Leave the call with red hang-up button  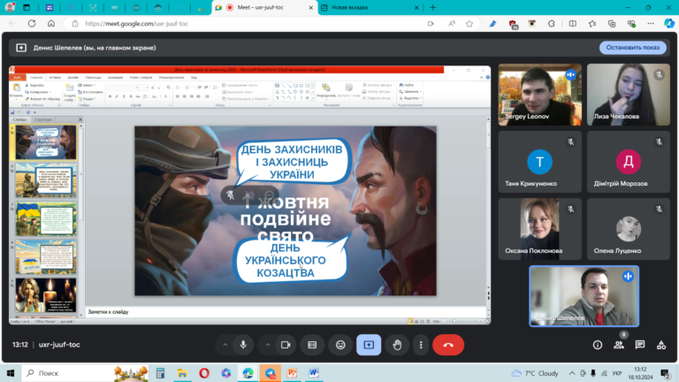point(448,345)
